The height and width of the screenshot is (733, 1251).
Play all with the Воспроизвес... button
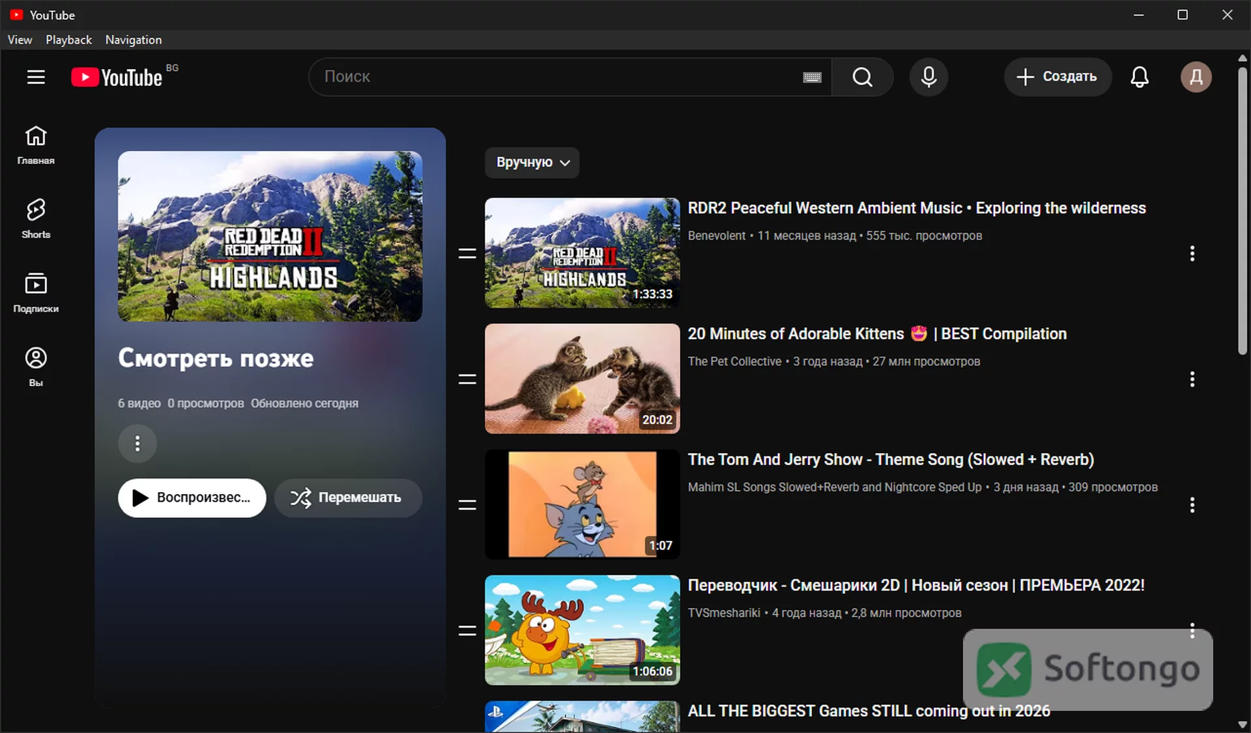tap(192, 498)
